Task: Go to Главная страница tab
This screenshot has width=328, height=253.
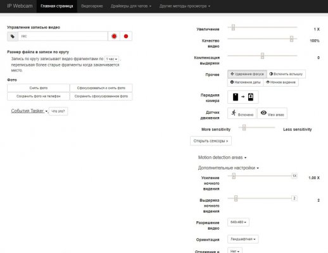Action: [57, 6]
